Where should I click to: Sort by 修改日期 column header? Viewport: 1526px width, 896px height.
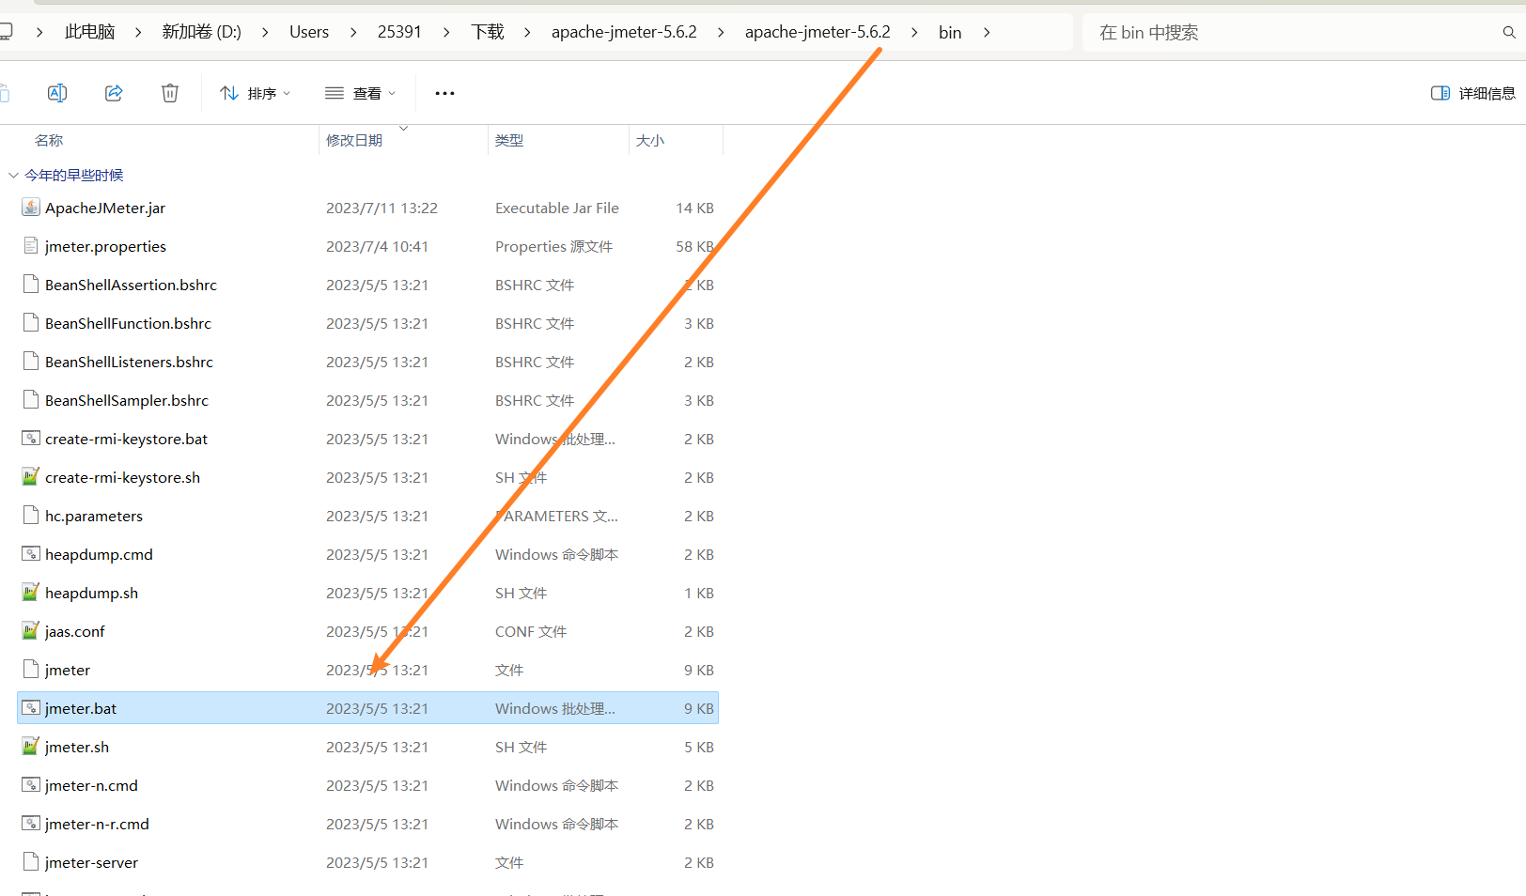click(x=354, y=140)
